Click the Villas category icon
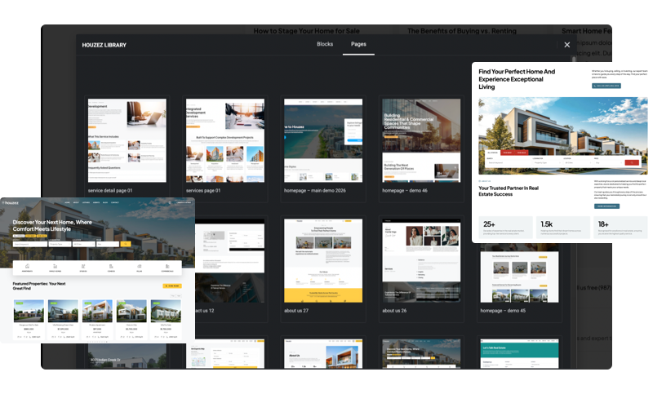 pyautogui.click(x=139, y=267)
